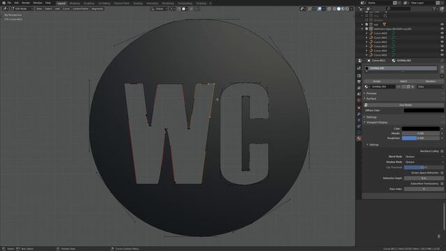Hide the wip collection in outliner
The height and width of the screenshot is (251, 446).
click(442, 24)
